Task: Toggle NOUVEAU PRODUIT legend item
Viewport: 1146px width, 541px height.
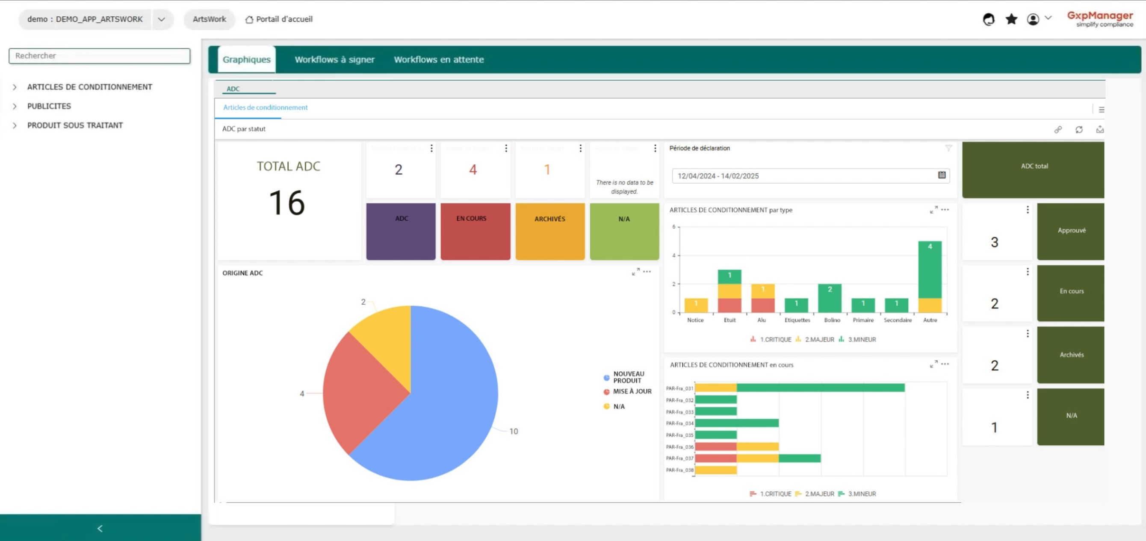Action: coord(628,377)
